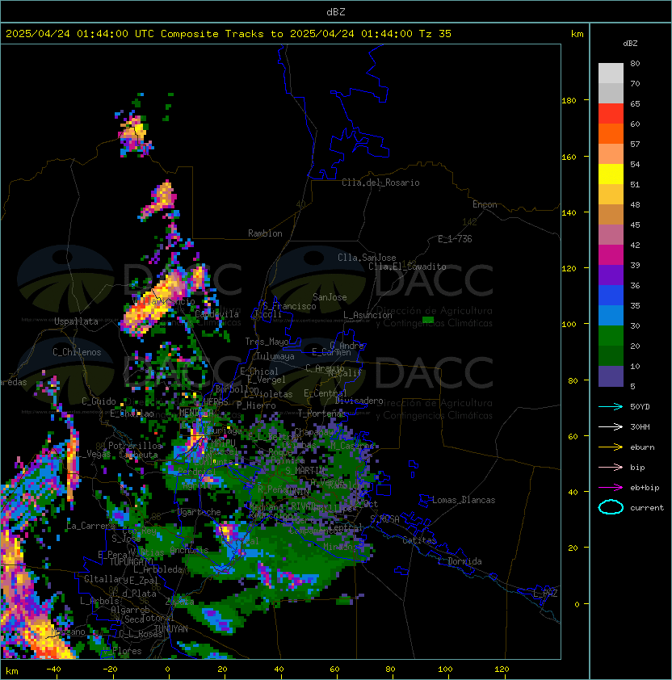The height and width of the screenshot is (680, 672).
Task: Click the isolated green echo east of L_Asuncion
Action: pyautogui.click(x=428, y=320)
